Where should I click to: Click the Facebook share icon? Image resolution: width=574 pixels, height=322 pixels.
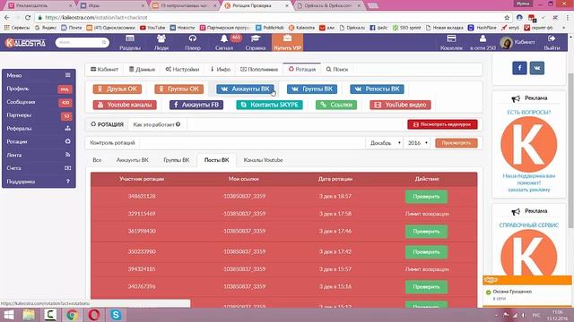(519, 68)
